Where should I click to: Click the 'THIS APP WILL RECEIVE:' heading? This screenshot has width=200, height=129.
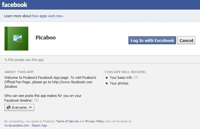pos(125,72)
